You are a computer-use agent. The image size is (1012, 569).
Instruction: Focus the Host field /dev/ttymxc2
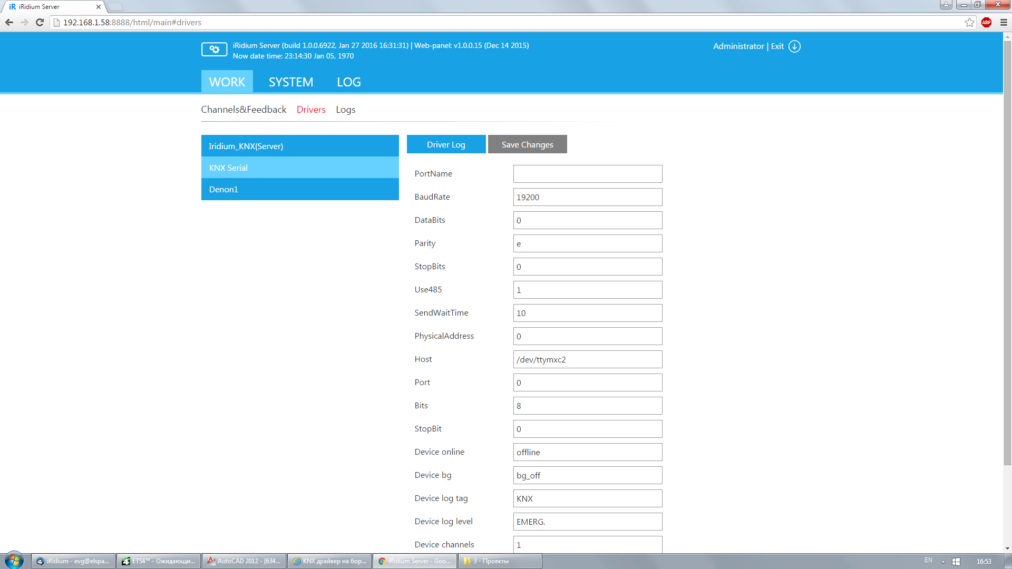point(588,359)
